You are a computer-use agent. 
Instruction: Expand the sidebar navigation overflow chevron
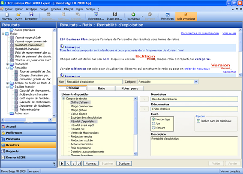(x=54, y=164)
